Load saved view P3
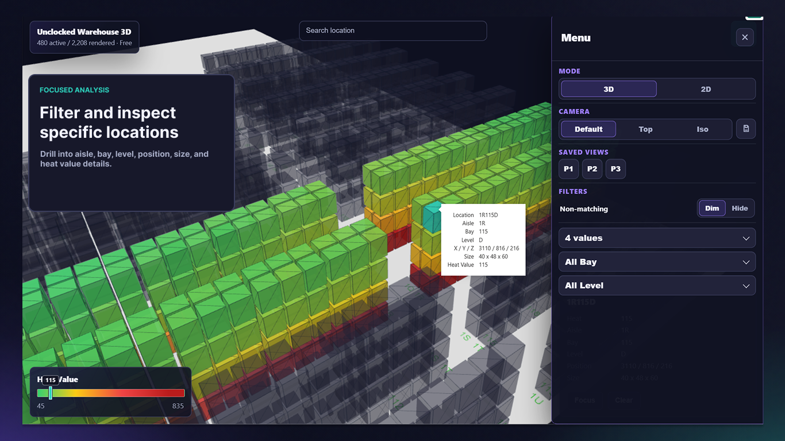 tap(615, 169)
